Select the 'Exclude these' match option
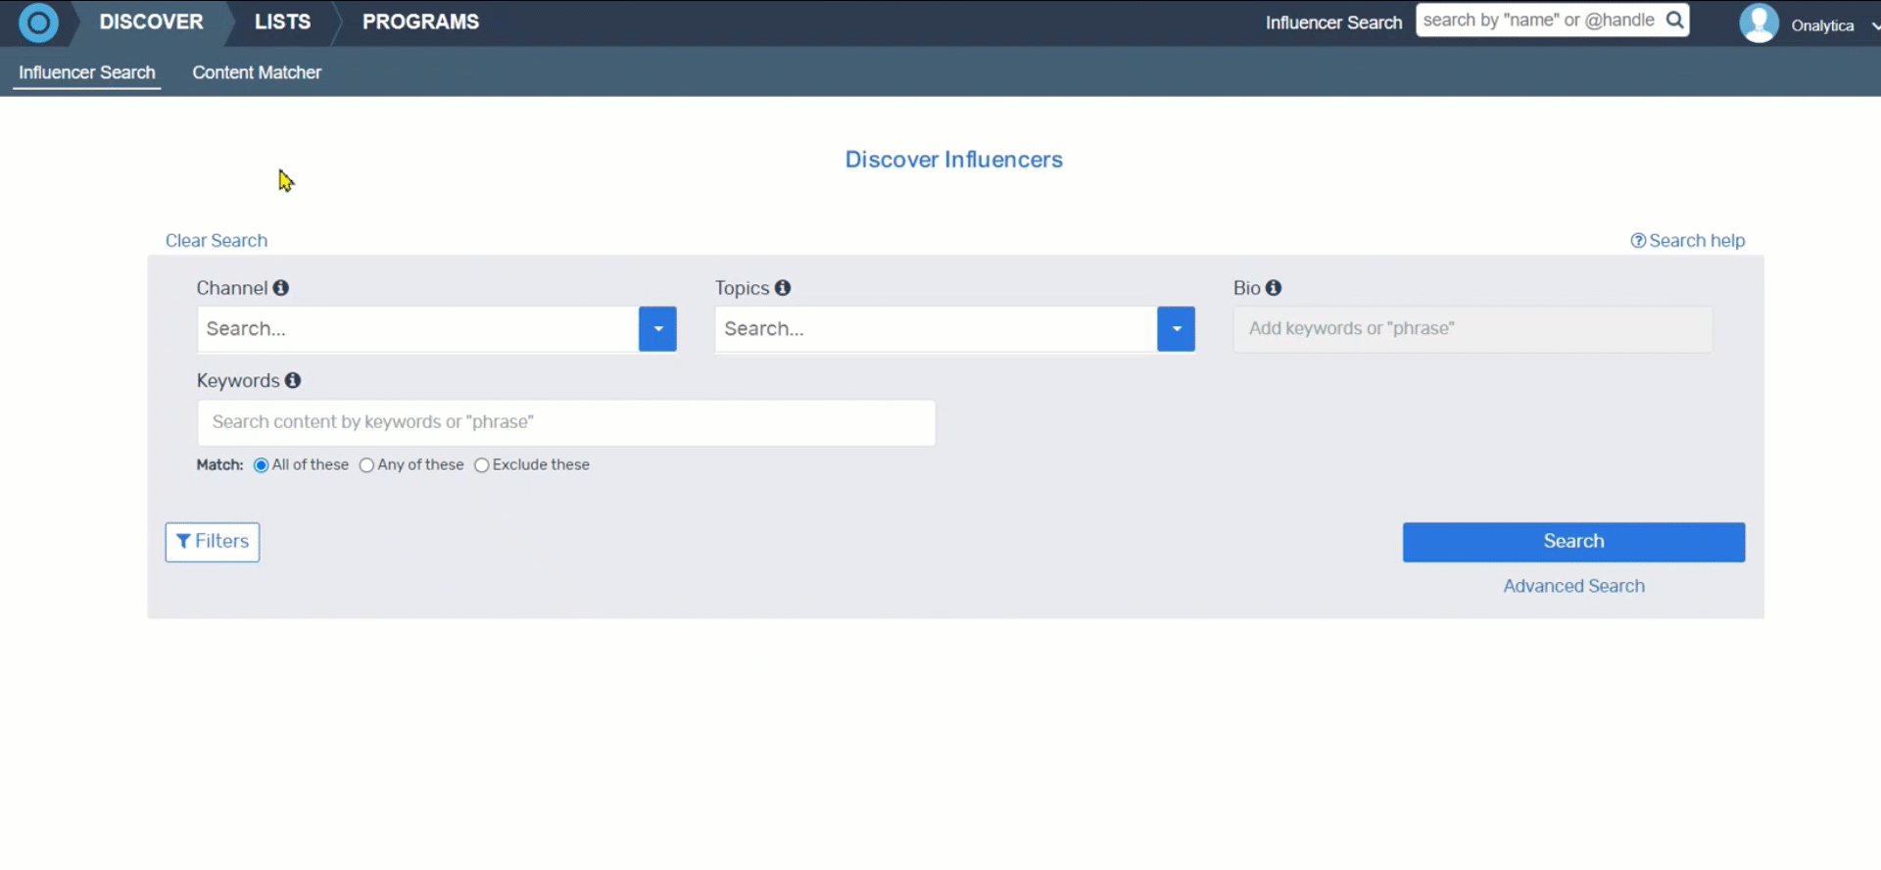1881x870 pixels. (482, 465)
